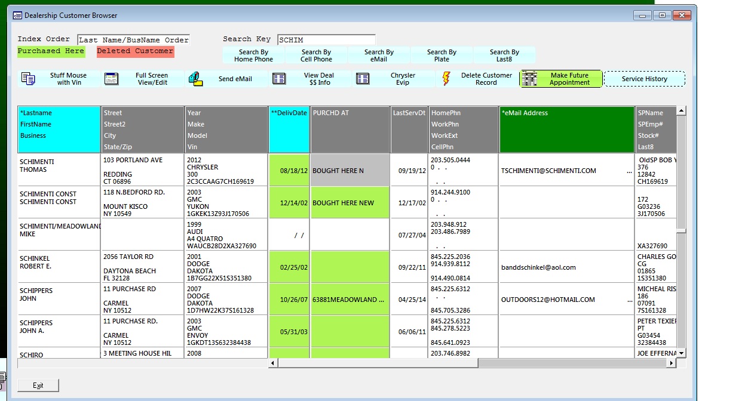The width and height of the screenshot is (748, 401).
Task: Click the Dealership Customer Browser title bar icon
Action: [17, 16]
